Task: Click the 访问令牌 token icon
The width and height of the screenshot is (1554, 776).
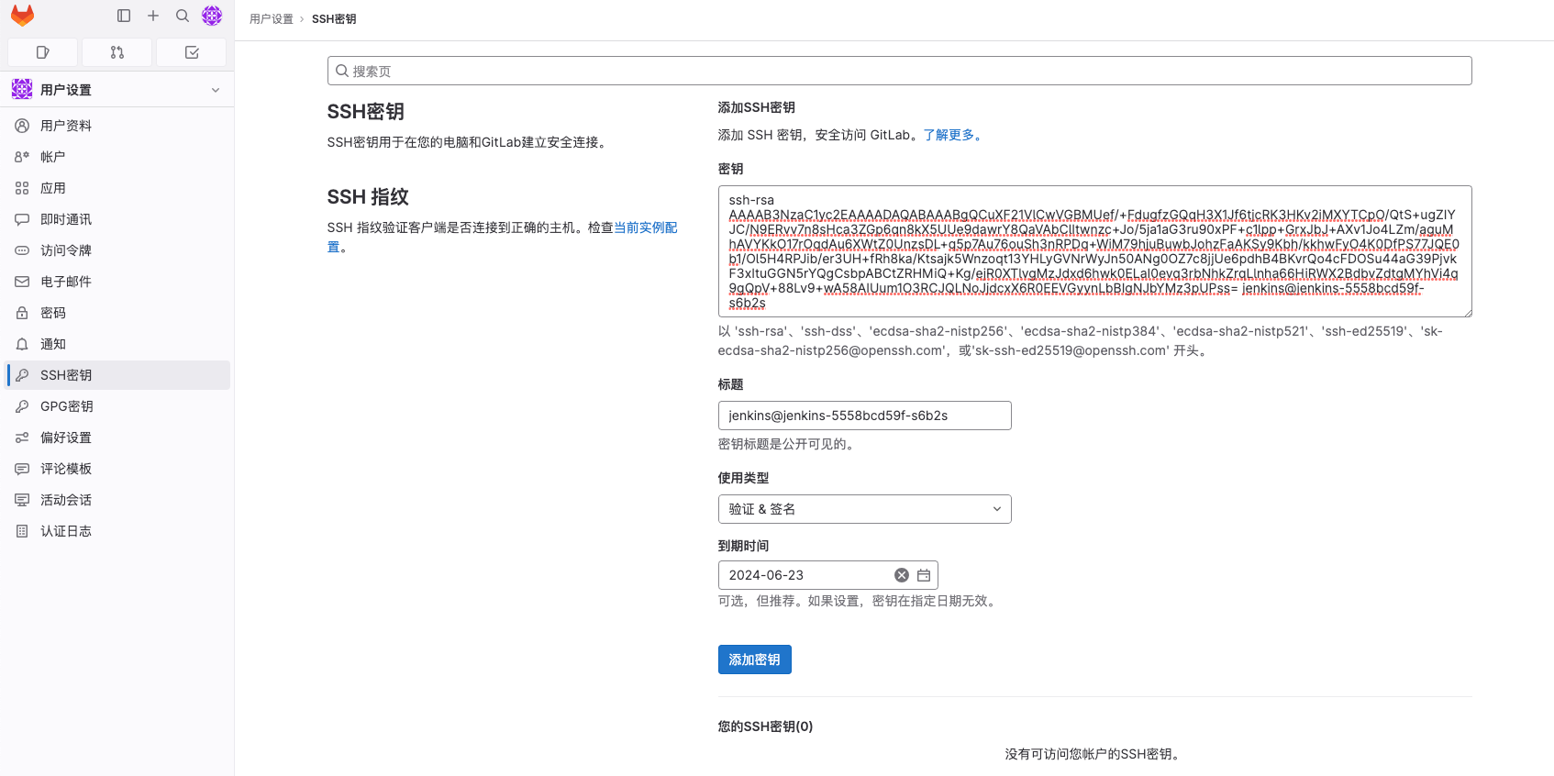Action: [x=22, y=250]
